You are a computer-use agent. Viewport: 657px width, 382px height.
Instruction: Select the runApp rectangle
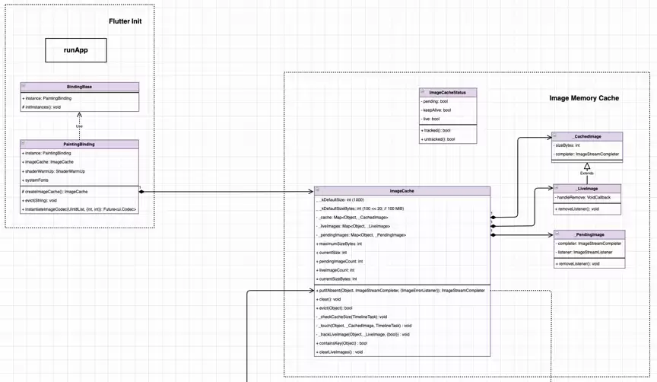coord(76,50)
